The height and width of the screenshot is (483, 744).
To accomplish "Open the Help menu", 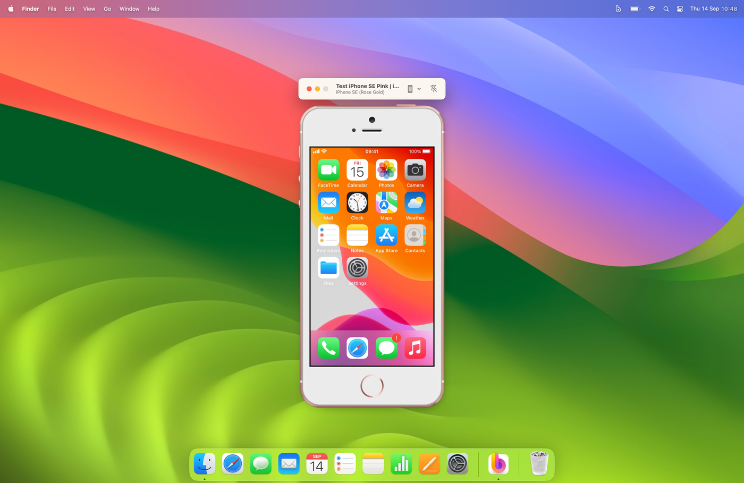I will coord(154,9).
